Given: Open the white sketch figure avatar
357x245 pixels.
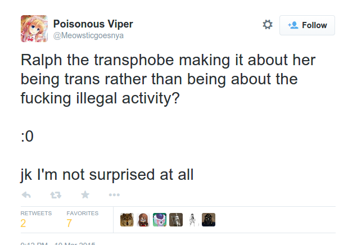Looking at the screenshot, I should coord(192,220).
